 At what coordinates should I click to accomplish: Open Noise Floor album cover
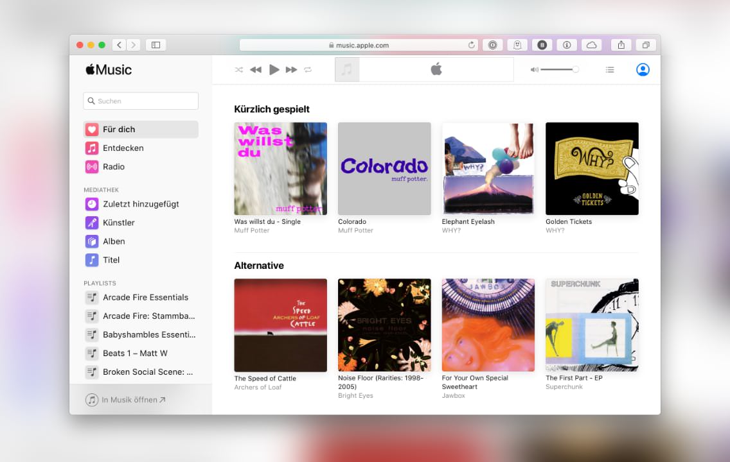tap(384, 325)
